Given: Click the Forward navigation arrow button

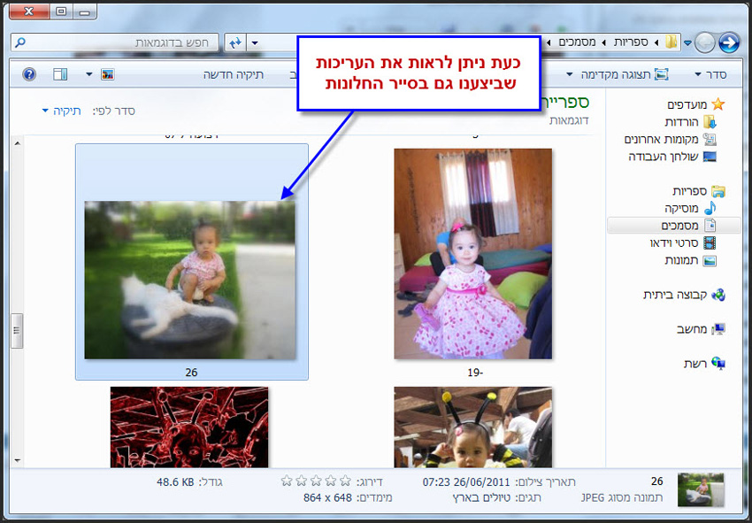Looking at the screenshot, I should pyautogui.click(x=705, y=42).
